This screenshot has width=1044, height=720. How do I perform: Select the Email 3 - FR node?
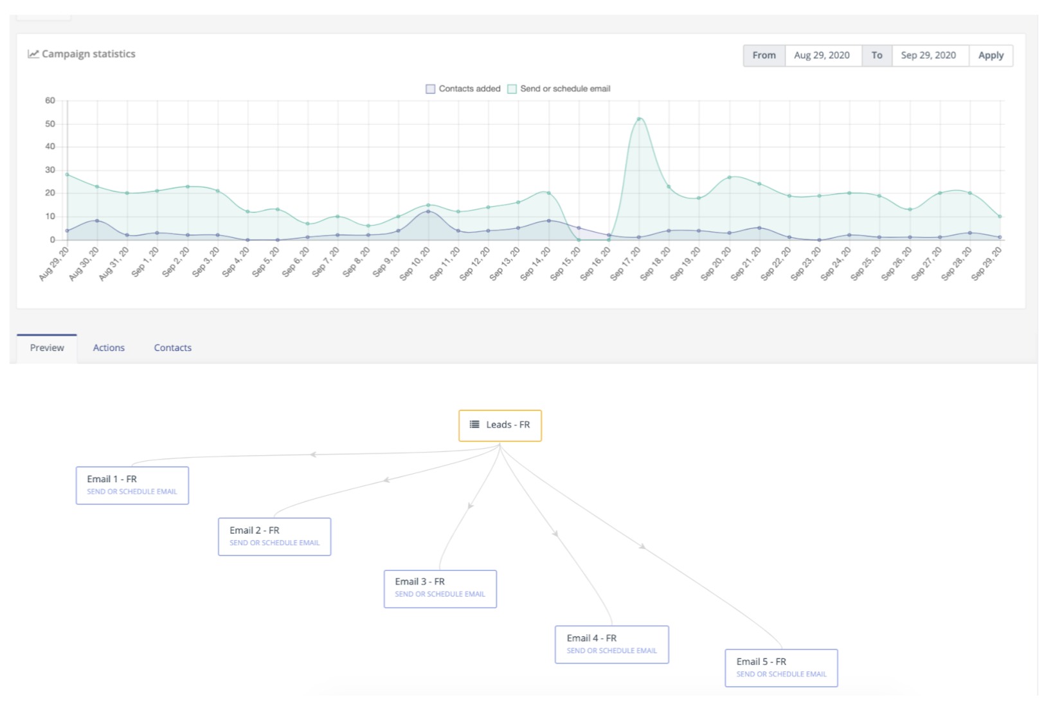[440, 589]
